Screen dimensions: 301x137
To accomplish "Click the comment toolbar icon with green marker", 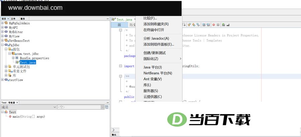I will coord(223,25).
